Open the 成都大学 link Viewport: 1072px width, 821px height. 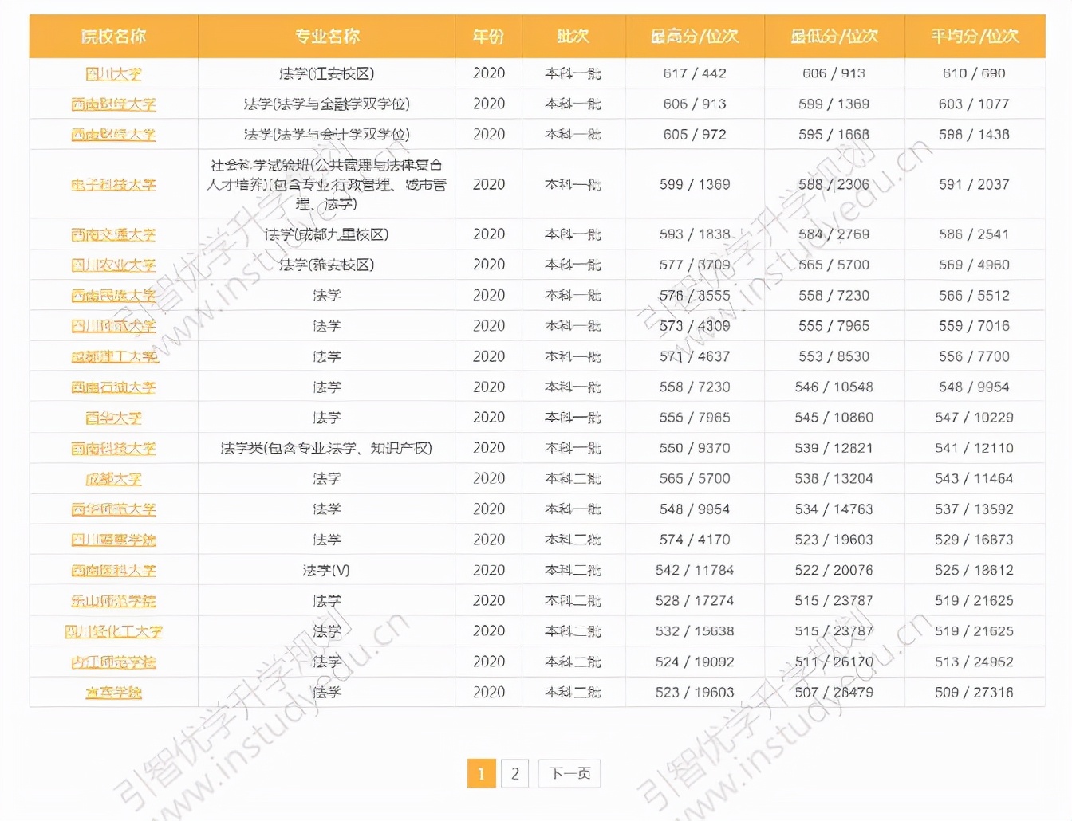click(x=113, y=479)
